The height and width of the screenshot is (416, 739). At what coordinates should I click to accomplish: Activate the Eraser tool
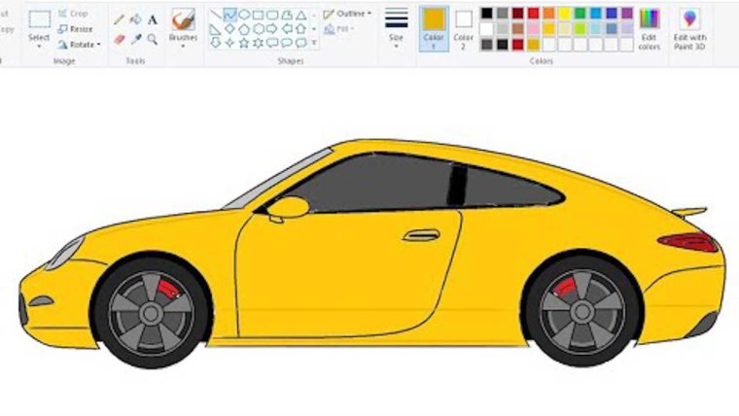pyautogui.click(x=119, y=40)
